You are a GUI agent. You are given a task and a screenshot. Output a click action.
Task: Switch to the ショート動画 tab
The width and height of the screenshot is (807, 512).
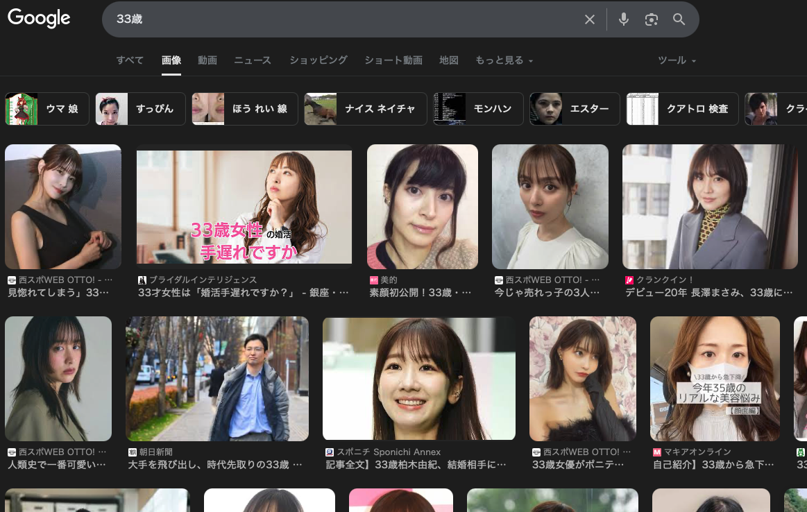pos(393,60)
